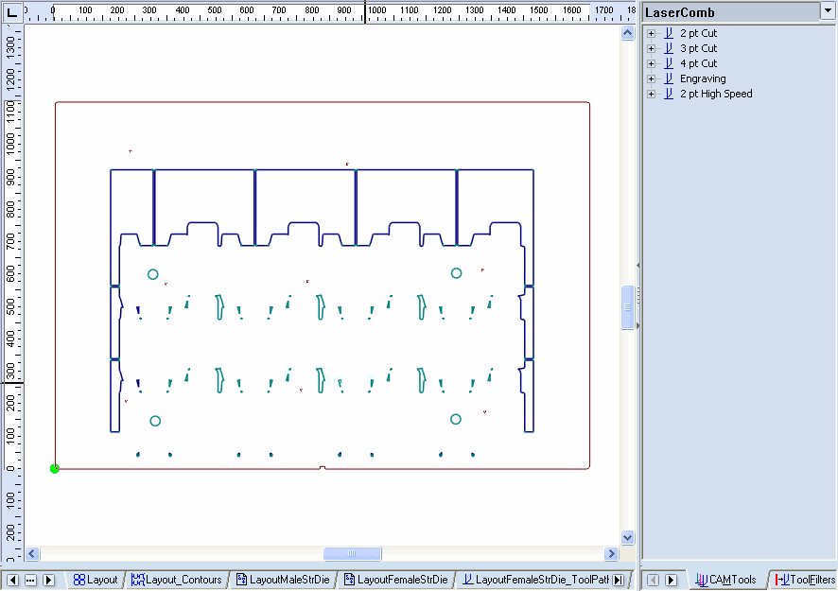Click the 2 pt Cut tool icon

(x=669, y=33)
